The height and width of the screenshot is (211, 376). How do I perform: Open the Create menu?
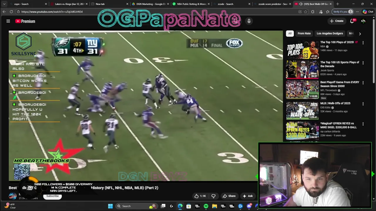pos(337,21)
